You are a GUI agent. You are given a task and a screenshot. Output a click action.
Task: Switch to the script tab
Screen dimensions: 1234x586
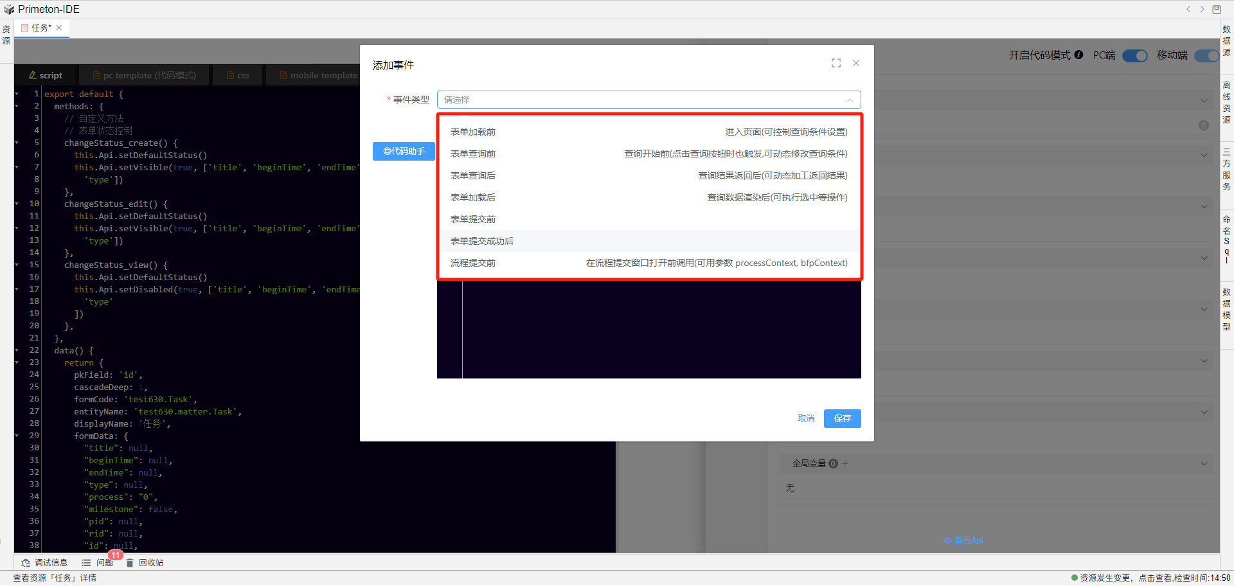tap(46, 75)
